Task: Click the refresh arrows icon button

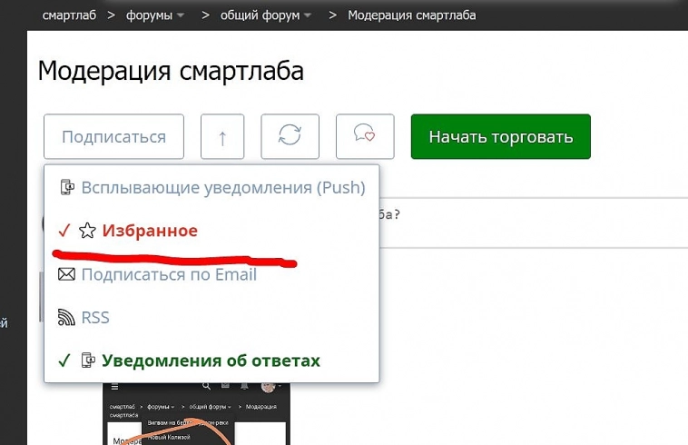Action: pos(289,137)
